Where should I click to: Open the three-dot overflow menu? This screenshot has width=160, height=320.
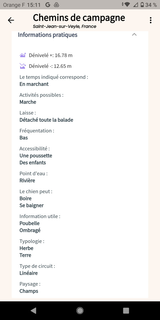click(x=151, y=20)
